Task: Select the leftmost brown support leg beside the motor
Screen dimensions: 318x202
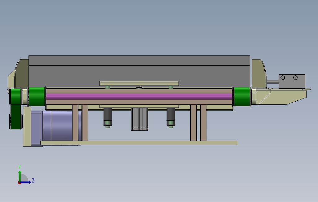Action: [75, 122]
